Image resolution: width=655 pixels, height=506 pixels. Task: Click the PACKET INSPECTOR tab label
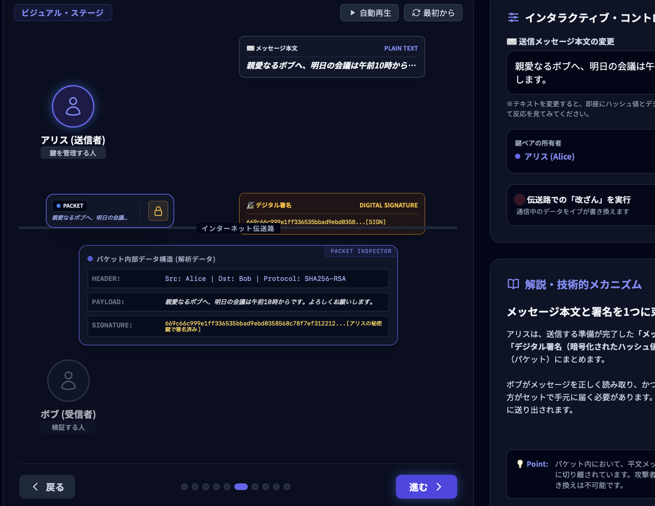pyautogui.click(x=361, y=251)
